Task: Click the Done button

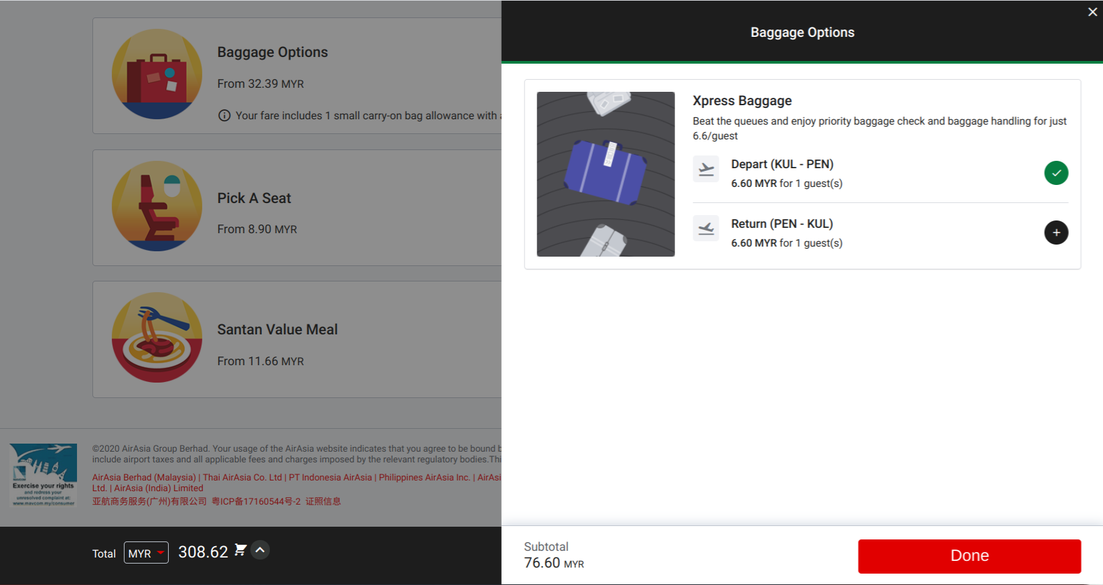Action: (x=969, y=556)
